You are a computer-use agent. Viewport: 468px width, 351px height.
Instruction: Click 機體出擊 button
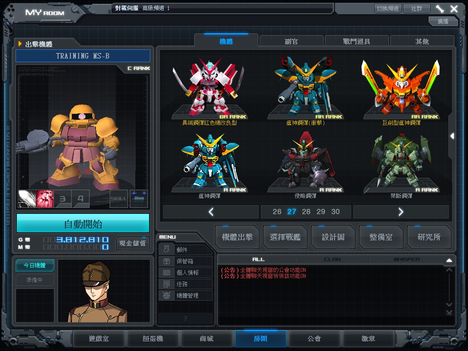tap(237, 237)
